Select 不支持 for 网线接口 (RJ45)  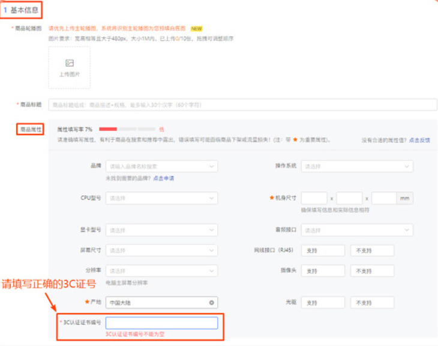pos(373,250)
